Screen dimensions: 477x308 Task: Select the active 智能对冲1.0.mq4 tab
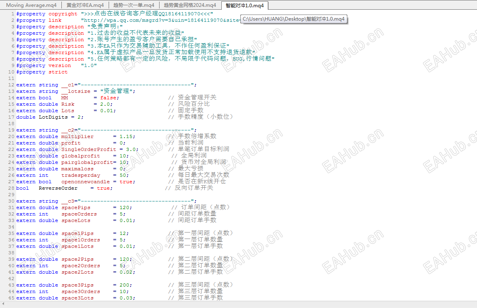tap(245, 5)
